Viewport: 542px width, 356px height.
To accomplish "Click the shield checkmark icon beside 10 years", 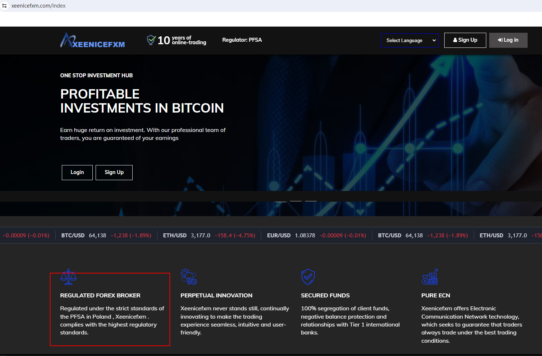I will point(151,40).
